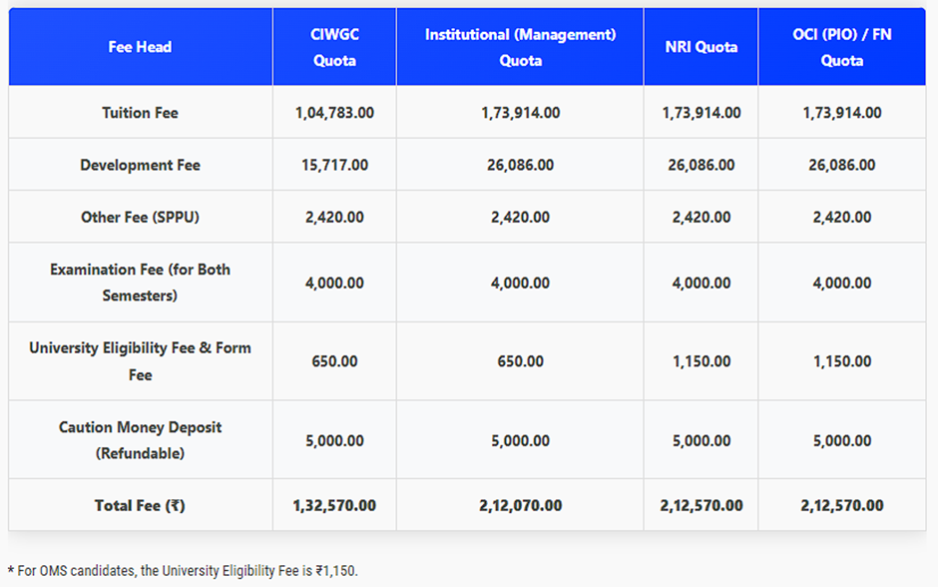Image resolution: width=938 pixels, height=587 pixels.
Task: Select Institutional Quota total fee 2,12,070.00
Action: 520,505
